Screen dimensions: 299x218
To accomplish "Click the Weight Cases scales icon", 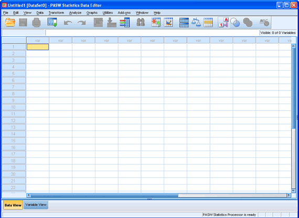I will click(x=196, y=22).
